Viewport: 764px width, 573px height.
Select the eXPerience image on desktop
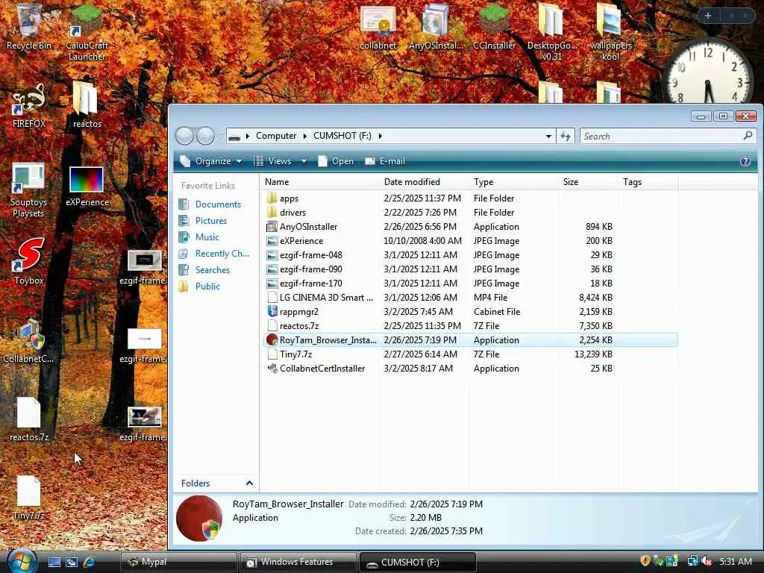(87, 187)
